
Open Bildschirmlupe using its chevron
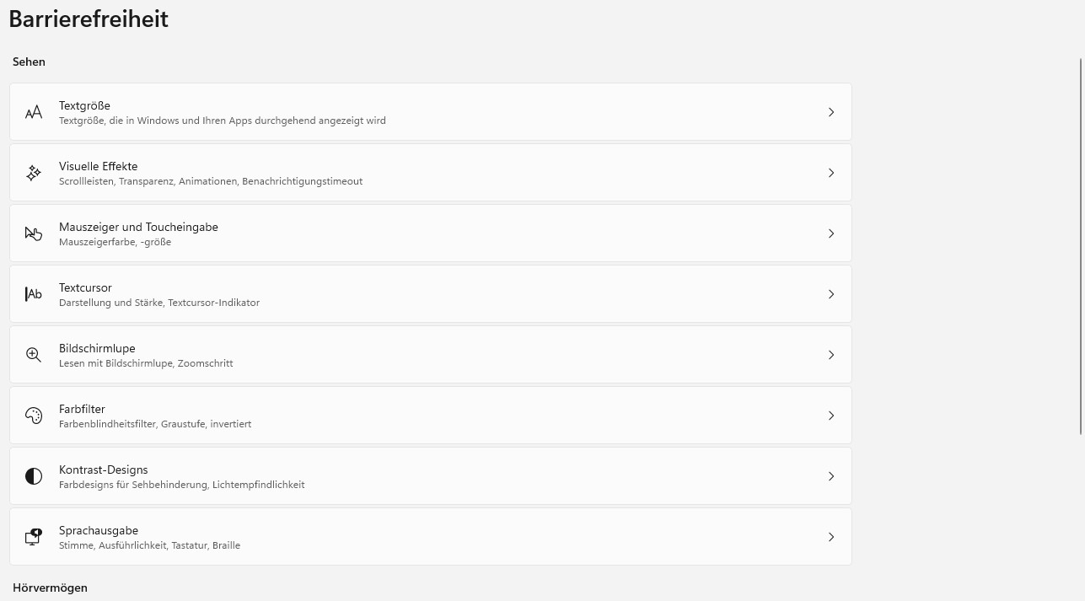tap(831, 355)
